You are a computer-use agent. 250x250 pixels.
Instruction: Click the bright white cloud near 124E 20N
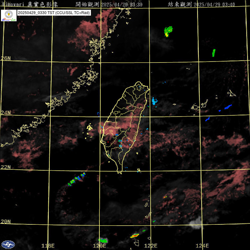tap(197, 223)
